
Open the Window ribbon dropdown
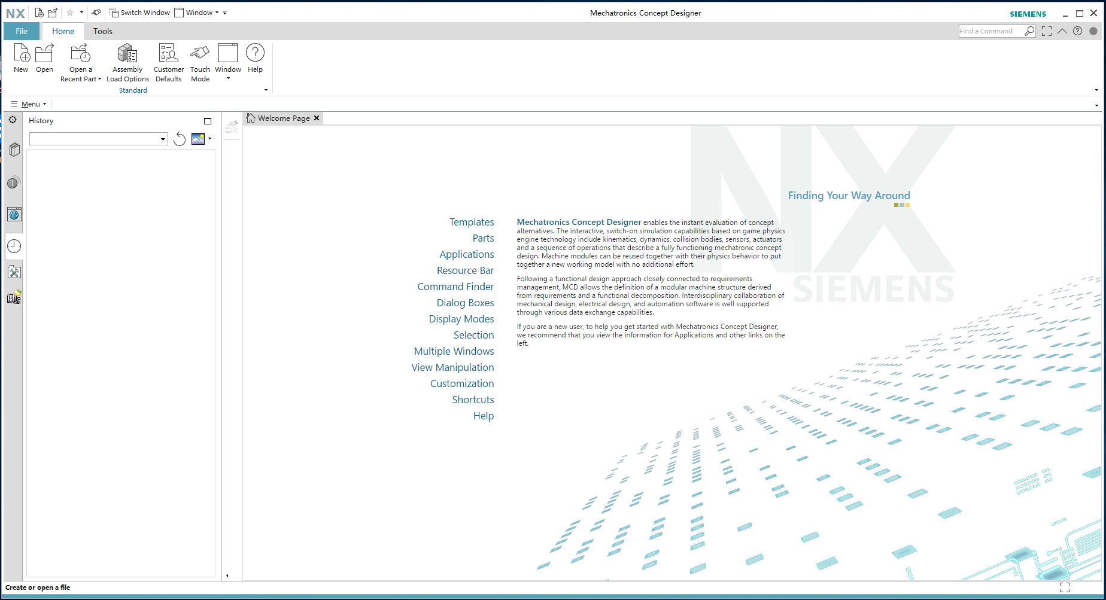click(228, 62)
